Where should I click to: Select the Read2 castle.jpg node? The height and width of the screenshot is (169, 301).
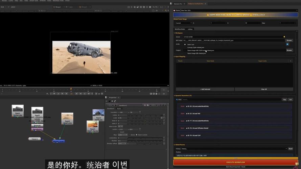tap(98, 115)
